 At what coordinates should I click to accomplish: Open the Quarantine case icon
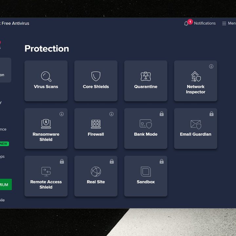(146, 76)
